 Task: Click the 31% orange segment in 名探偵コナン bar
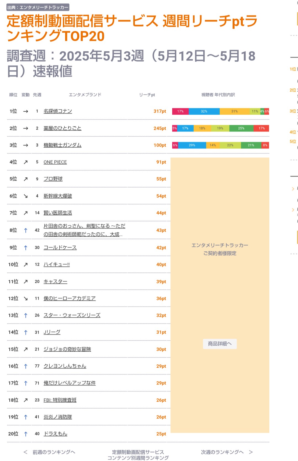coord(235,111)
